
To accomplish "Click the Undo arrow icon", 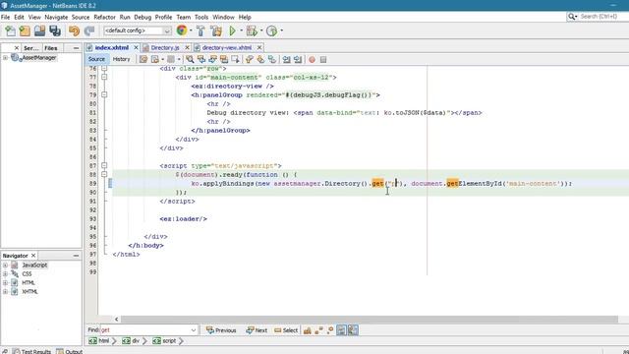I will 74,30.
